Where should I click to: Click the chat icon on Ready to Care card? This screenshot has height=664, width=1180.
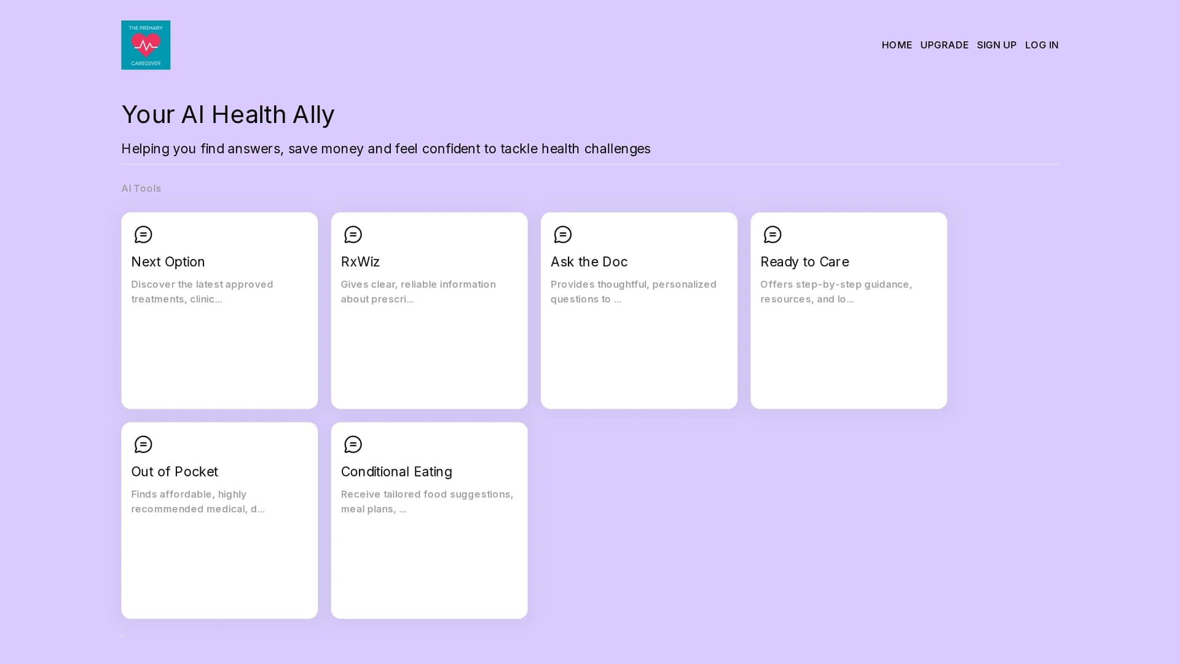[x=773, y=234]
